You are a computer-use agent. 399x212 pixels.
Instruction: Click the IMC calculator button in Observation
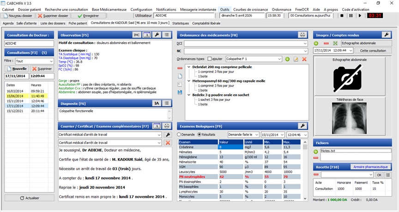pos(136,35)
